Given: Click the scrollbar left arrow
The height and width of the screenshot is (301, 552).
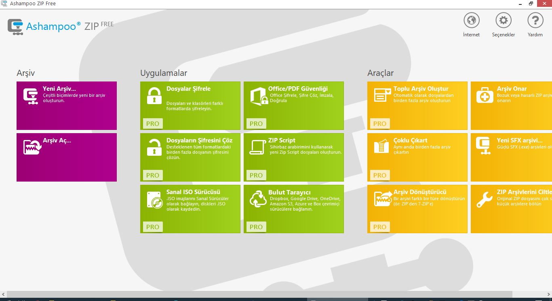Looking at the screenshot, I should [x=3, y=294].
